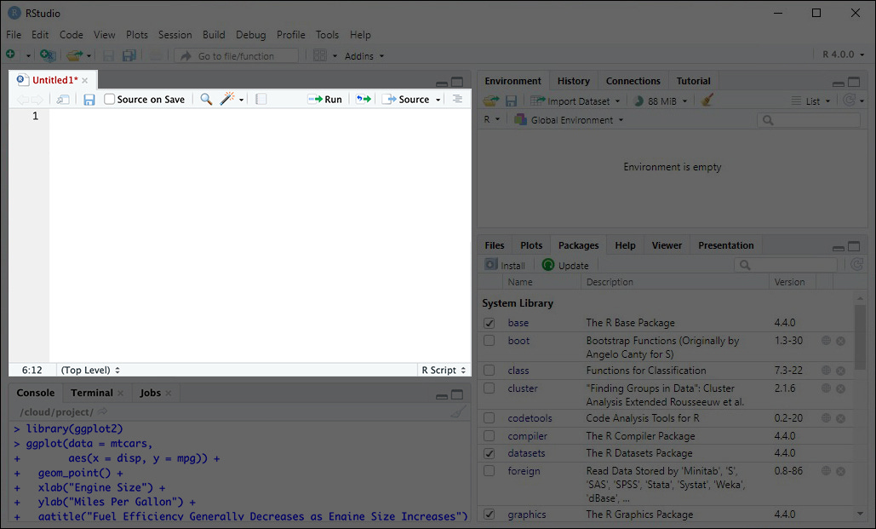Click the Load workspace icon in Environment
The width and height of the screenshot is (876, 529).
coord(491,101)
